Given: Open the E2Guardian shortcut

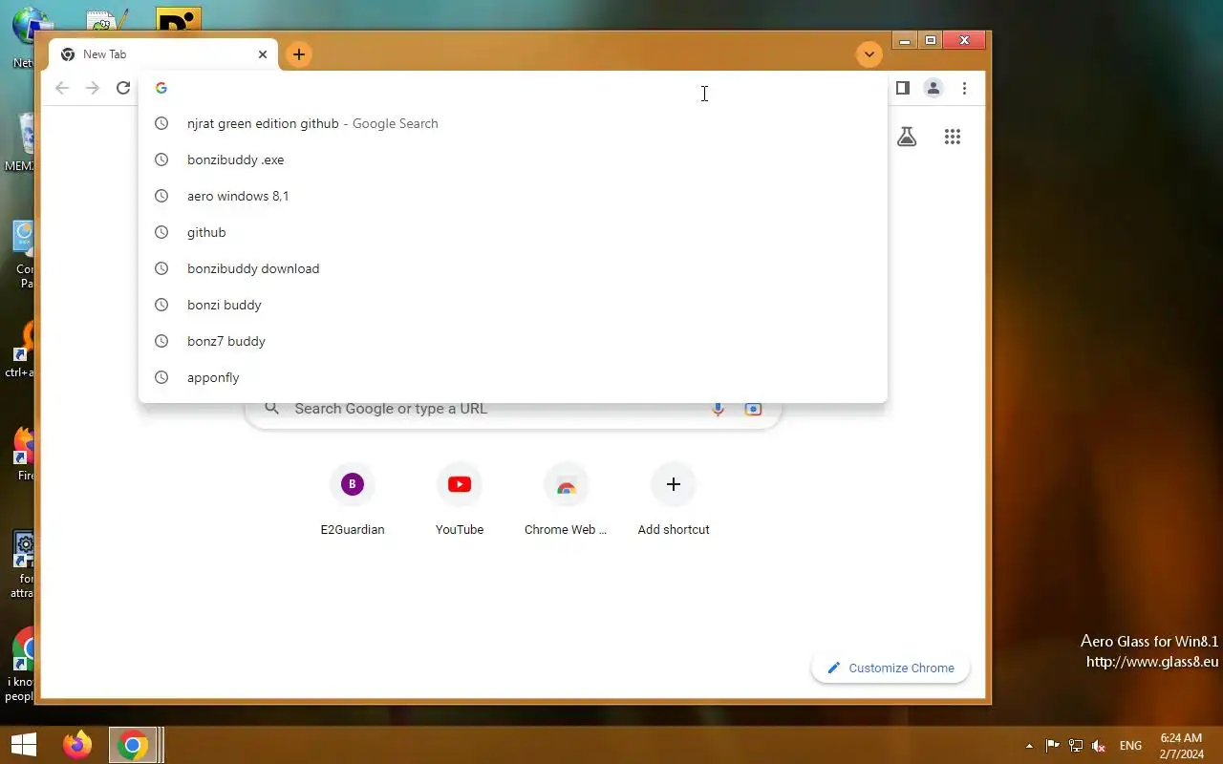Looking at the screenshot, I should (353, 500).
